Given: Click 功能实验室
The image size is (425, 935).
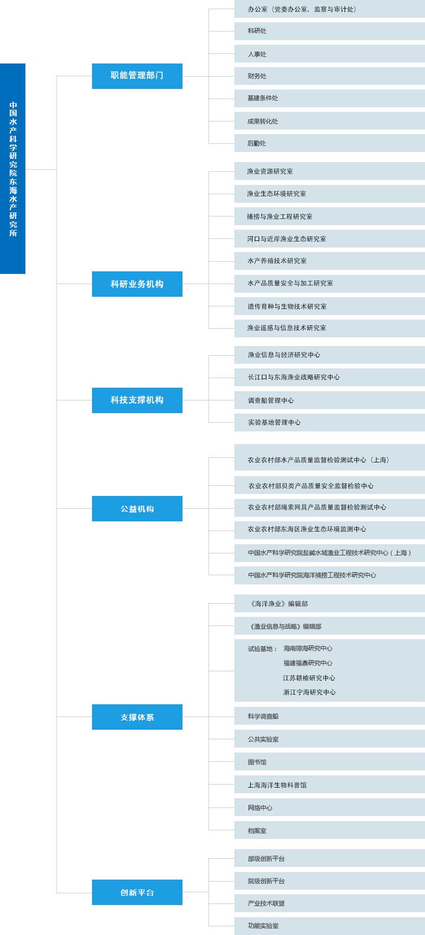Looking at the screenshot, I should [x=329, y=926].
